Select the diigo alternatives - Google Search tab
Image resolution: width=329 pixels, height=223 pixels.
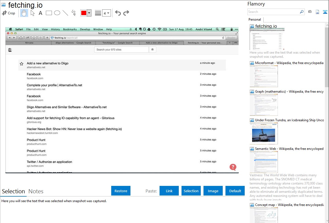[x=73, y=43]
